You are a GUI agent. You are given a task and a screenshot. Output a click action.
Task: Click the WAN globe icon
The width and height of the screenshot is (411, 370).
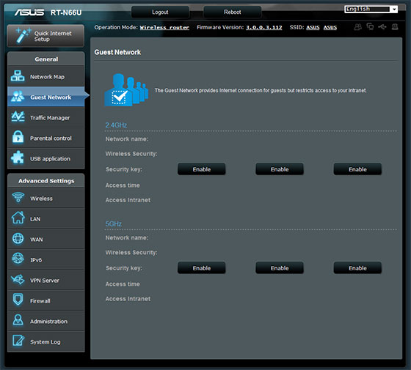pos(18,239)
